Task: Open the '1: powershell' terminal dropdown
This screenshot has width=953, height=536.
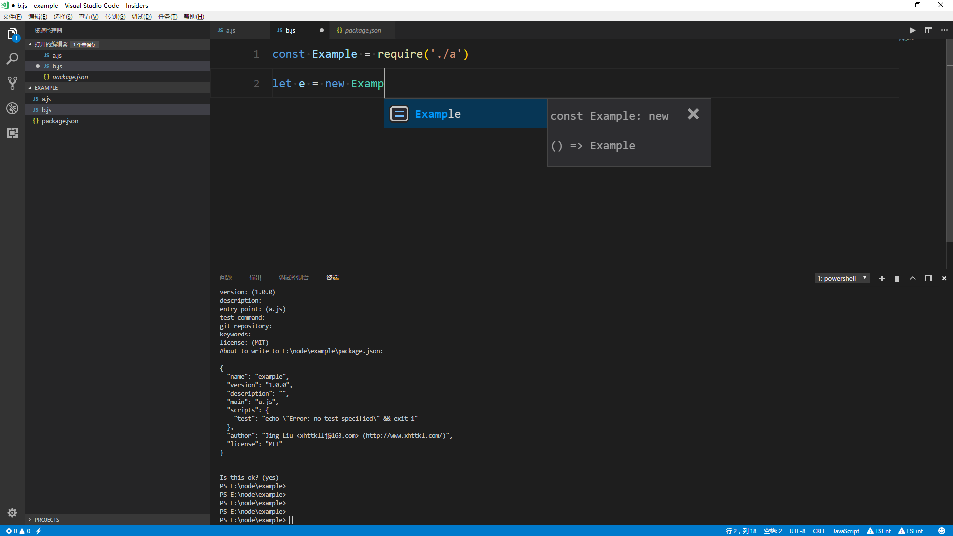Action: (842, 278)
